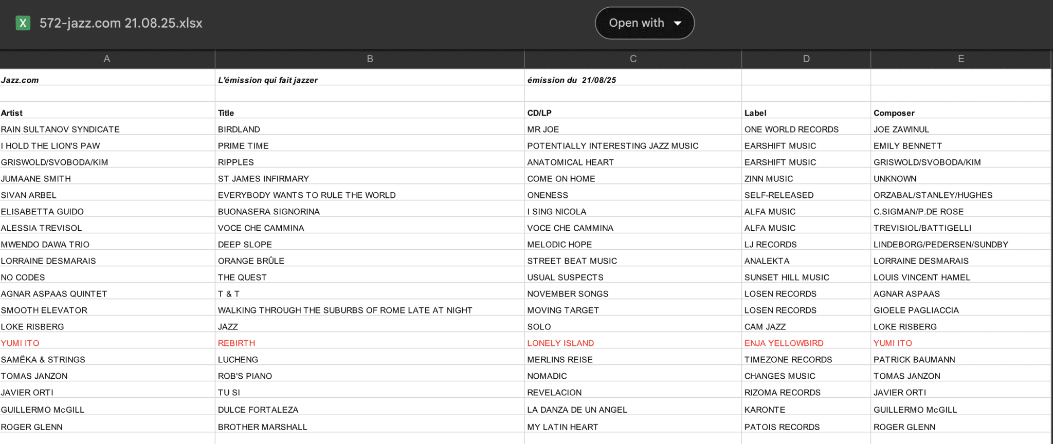
Task: Select the 'SELF-RELEASED' label cell
Action: [806, 193]
